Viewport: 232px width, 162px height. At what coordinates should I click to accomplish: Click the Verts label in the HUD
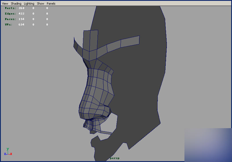click(x=10, y=8)
